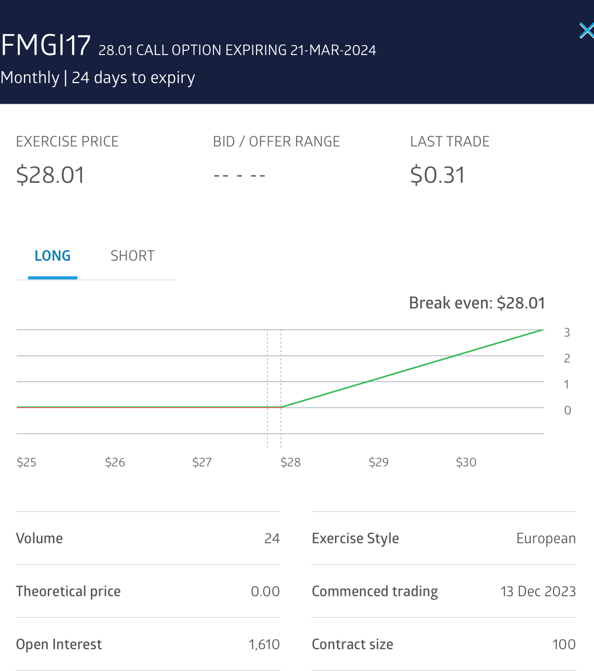
Task: Click the dotted vertical break-even marker
Action: (x=281, y=364)
